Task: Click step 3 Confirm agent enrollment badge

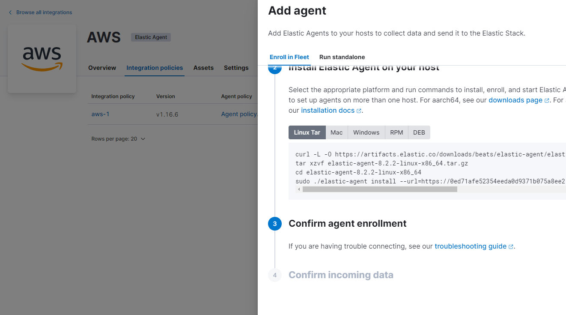Action: [x=275, y=223]
